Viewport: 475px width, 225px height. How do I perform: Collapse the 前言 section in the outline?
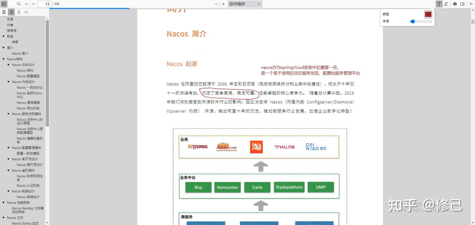3,36
